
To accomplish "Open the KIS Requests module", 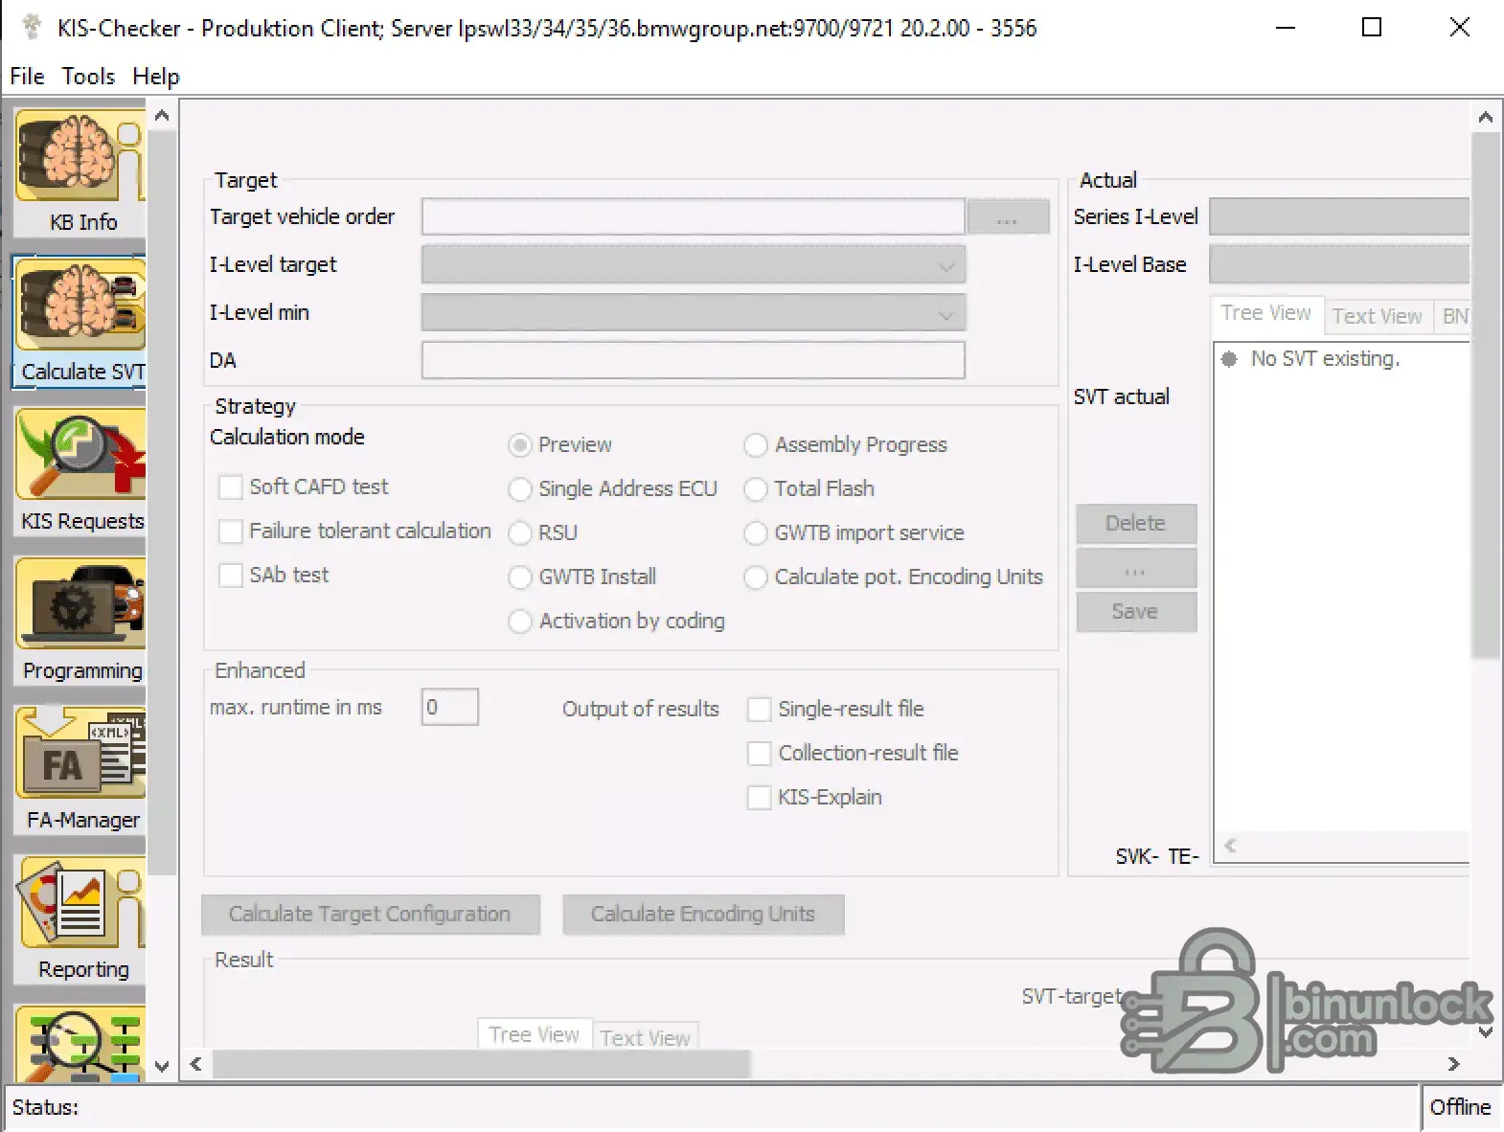I will (x=80, y=471).
